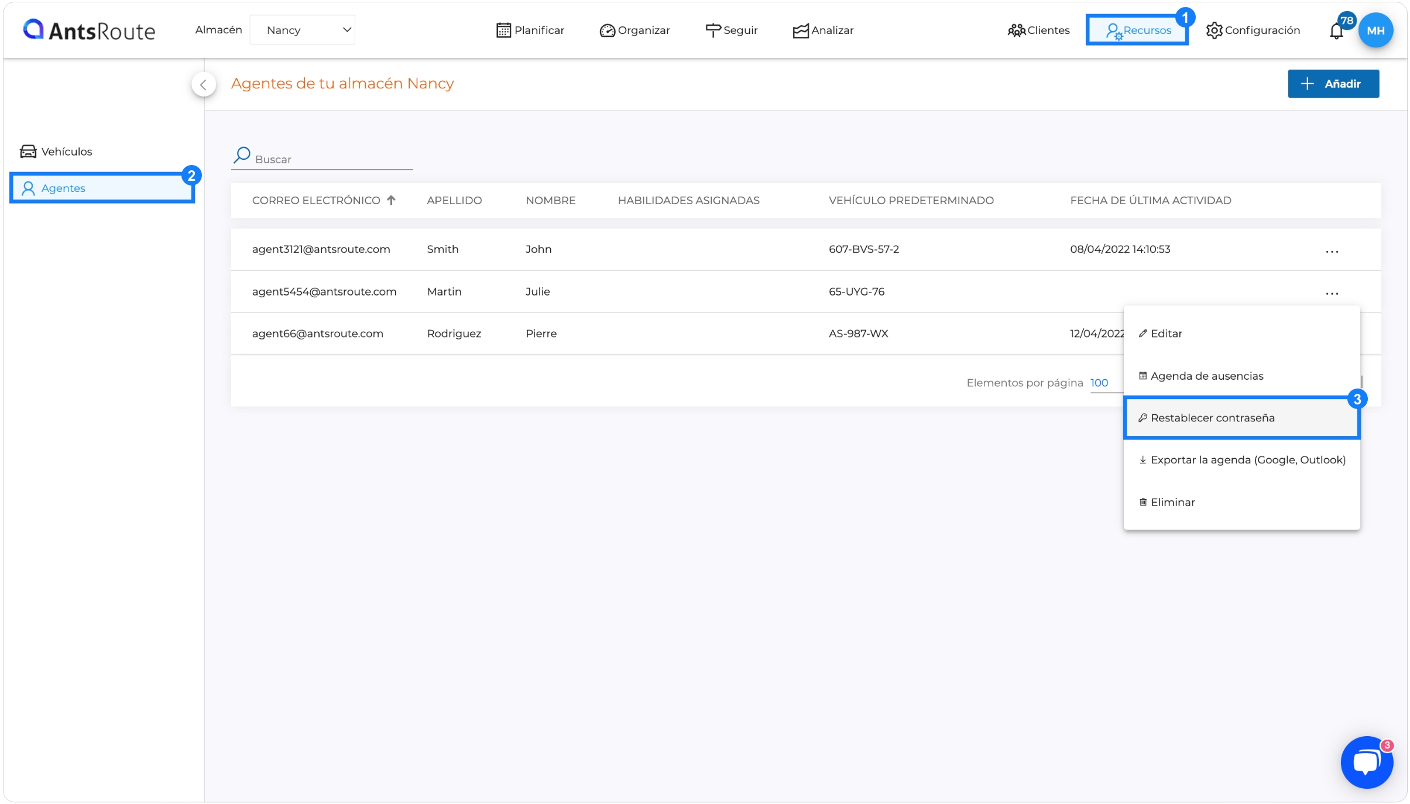
Task: Go to the Seguir section
Action: pyautogui.click(x=731, y=30)
